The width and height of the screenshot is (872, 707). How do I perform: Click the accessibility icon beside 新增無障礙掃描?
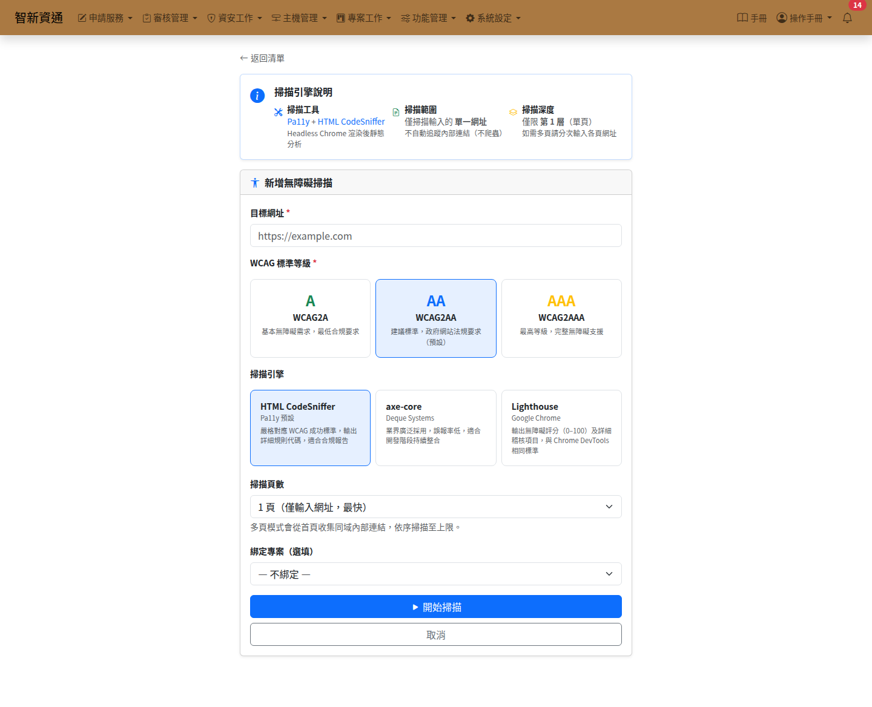pos(255,183)
